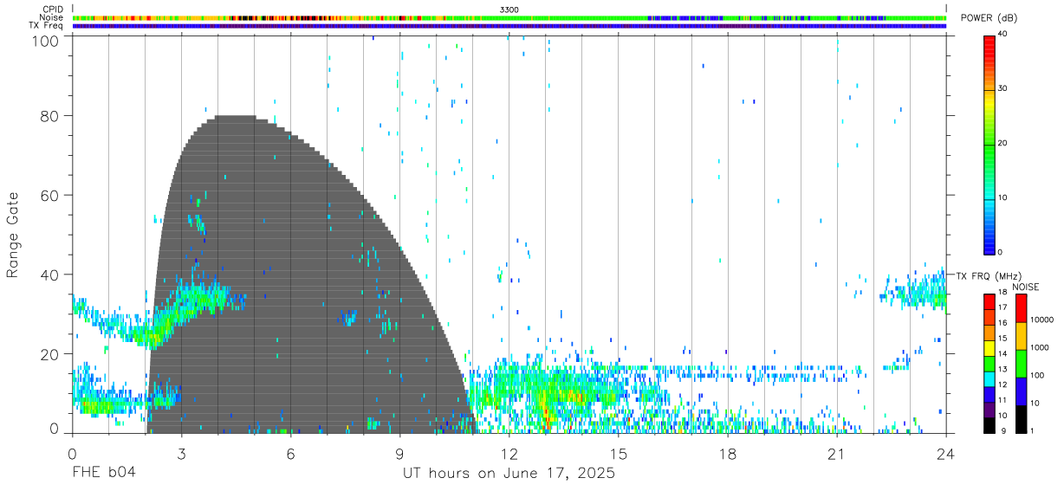Click the 15 tick label on UT hours axis

click(x=619, y=454)
